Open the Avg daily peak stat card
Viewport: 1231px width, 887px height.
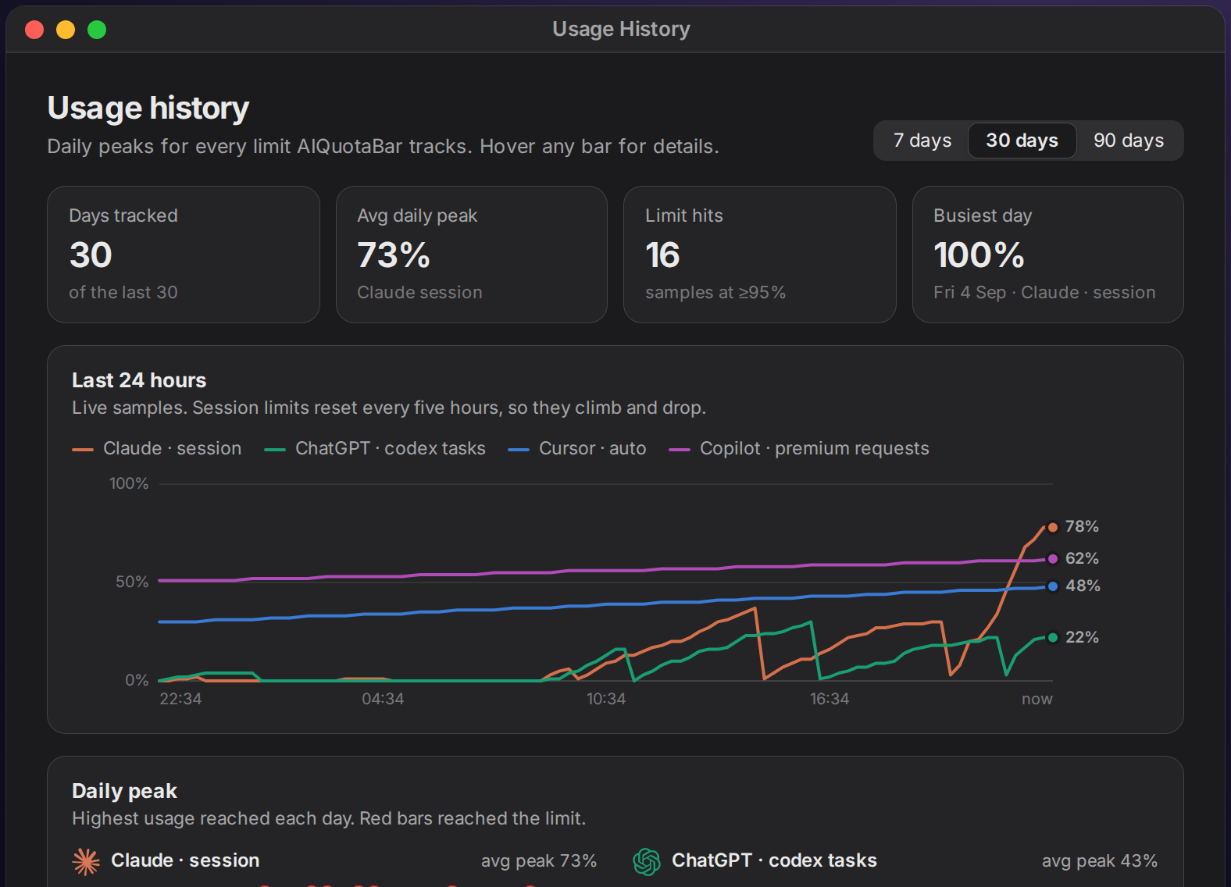tap(472, 255)
